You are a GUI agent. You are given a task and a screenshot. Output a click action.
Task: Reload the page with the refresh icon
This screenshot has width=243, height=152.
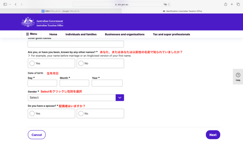pyautogui.click(x=169, y=4)
